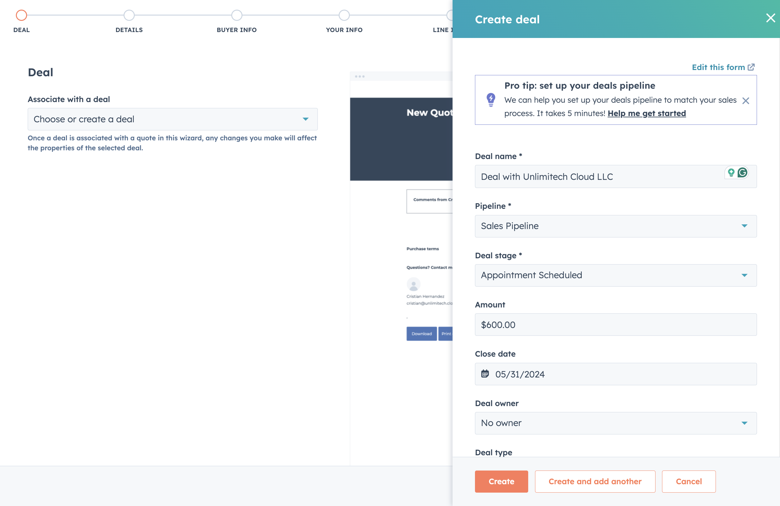Click the green lightbulb extension icon
Viewport: 780px width, 506px height.
pyautogui.click(x=731, y=172)
